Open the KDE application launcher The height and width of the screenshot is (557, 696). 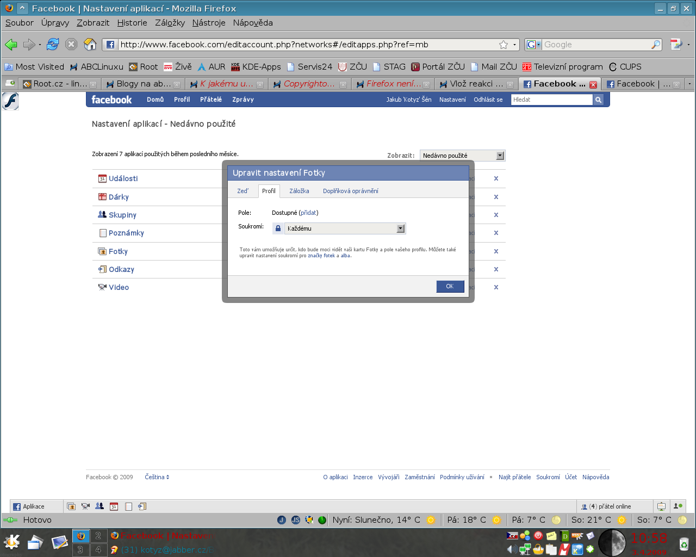point(11,542)
